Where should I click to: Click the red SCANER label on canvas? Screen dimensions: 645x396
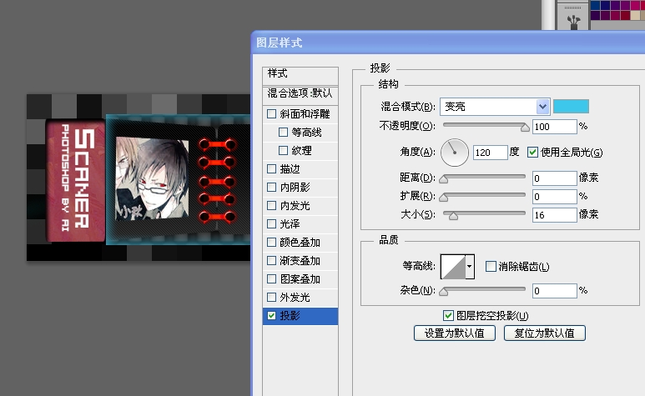(x=75, y=180)
